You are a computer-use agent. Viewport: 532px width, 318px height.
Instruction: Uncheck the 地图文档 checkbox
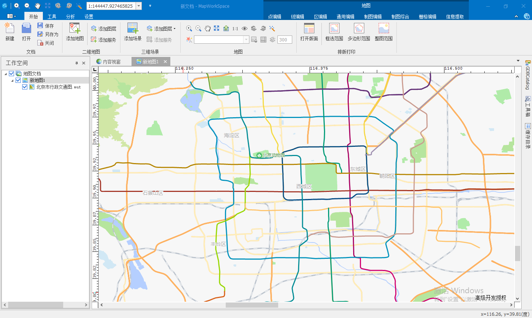(11, 74)
